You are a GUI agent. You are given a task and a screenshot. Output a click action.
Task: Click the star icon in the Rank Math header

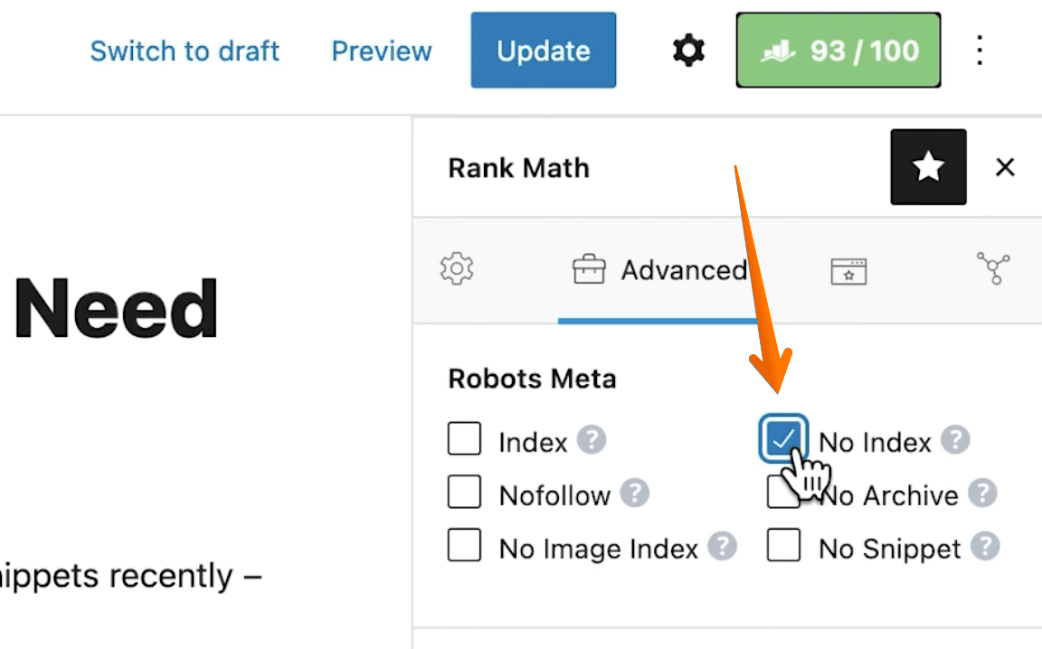[928, 167]
